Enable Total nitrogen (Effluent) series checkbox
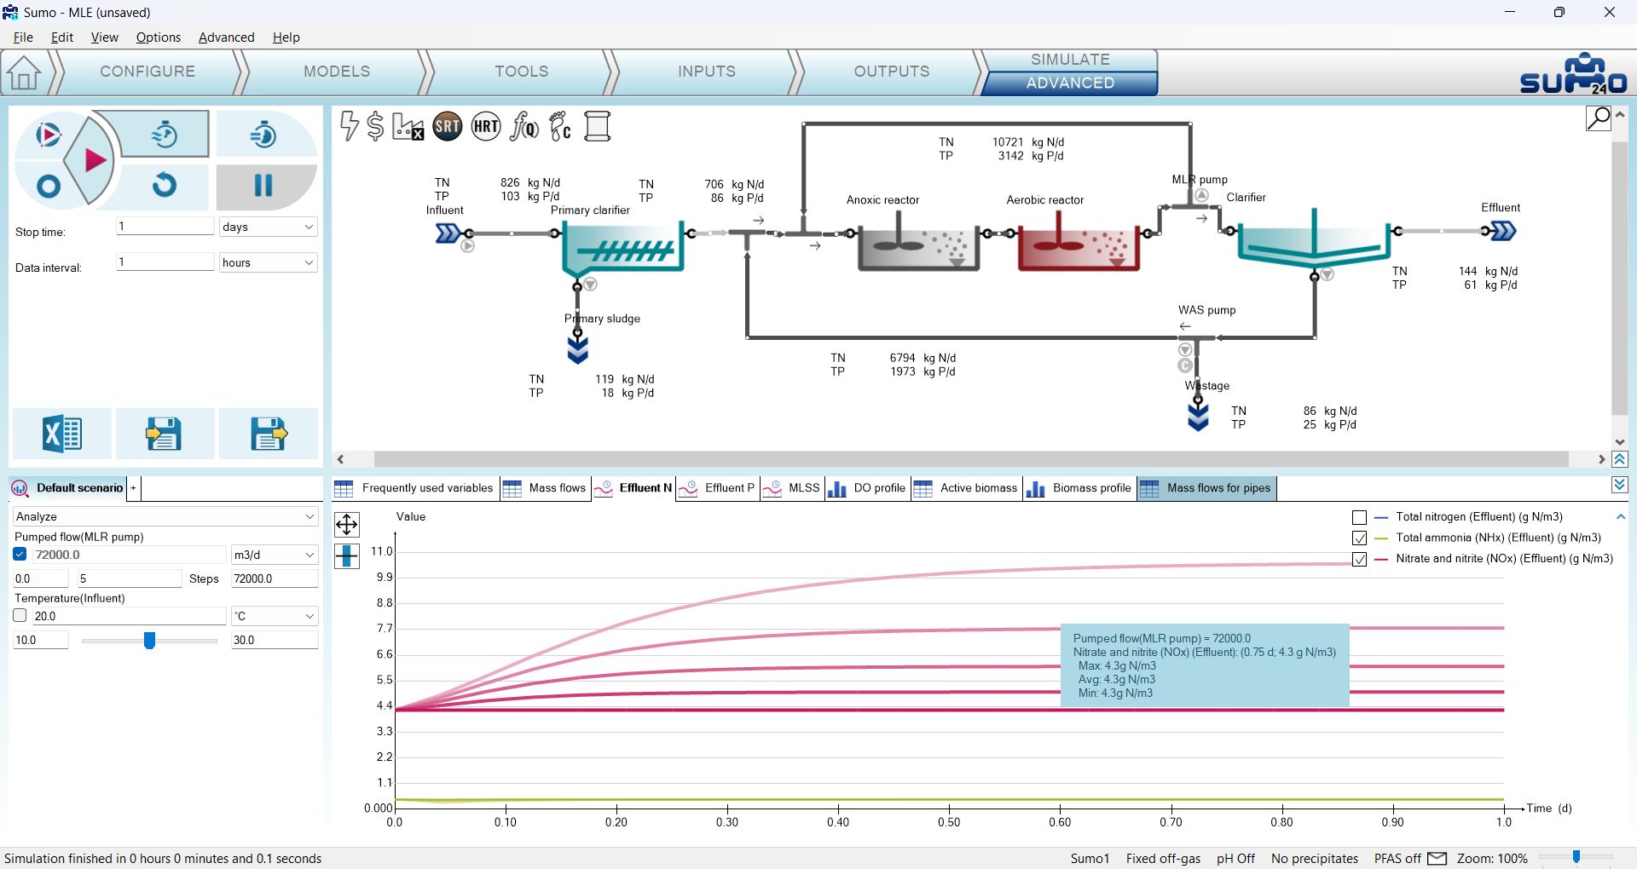 pyautogui.click(x=1360, y=517)
